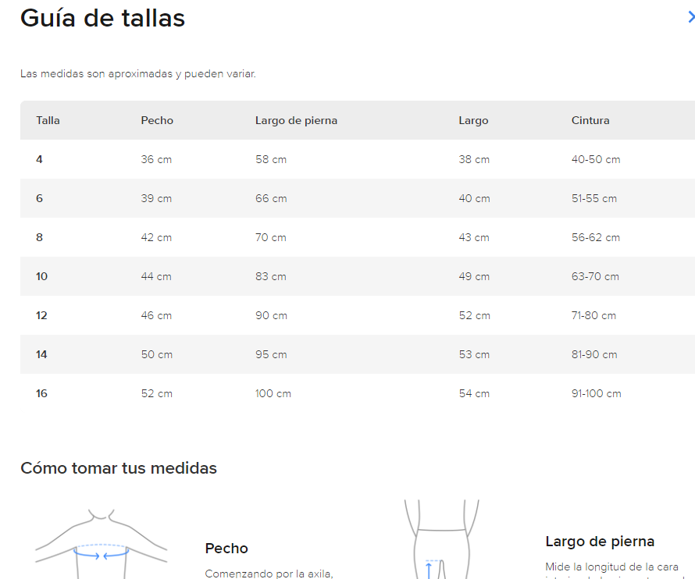
Task: Click the 83 cm leg length cell
Action: pyautogui.click(x=271, y=276)
